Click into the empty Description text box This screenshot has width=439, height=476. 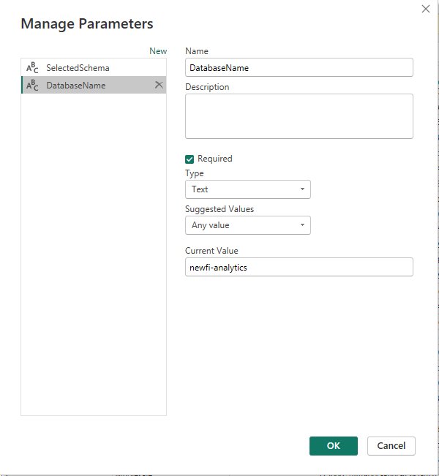299,116
